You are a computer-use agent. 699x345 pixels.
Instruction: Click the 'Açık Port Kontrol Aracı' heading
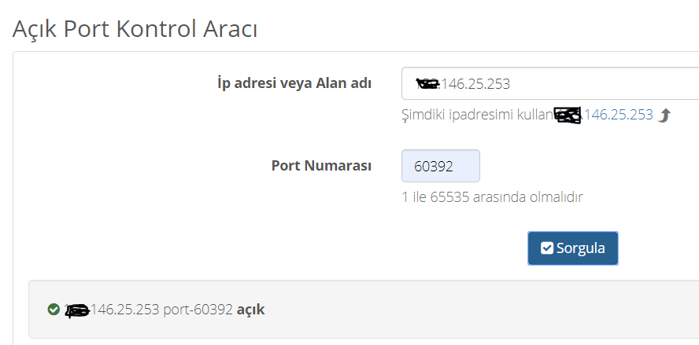(135, 29)
